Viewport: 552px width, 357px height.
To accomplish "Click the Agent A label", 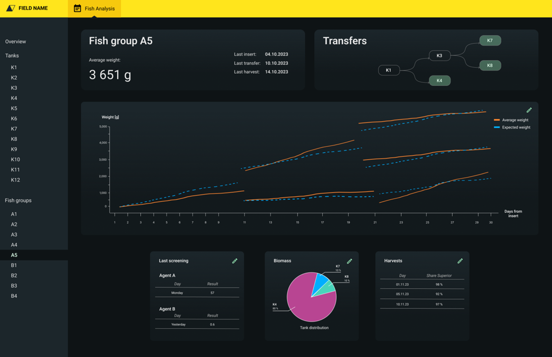I will pos(167,276).
